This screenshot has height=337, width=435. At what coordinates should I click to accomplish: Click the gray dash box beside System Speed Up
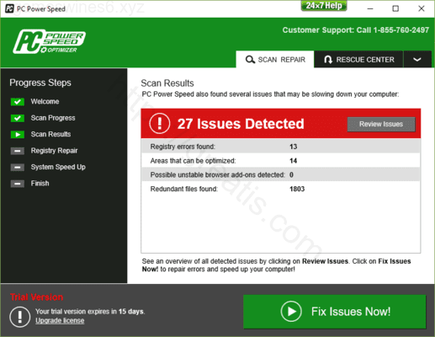pyautogui.click(x=18, y=168)
